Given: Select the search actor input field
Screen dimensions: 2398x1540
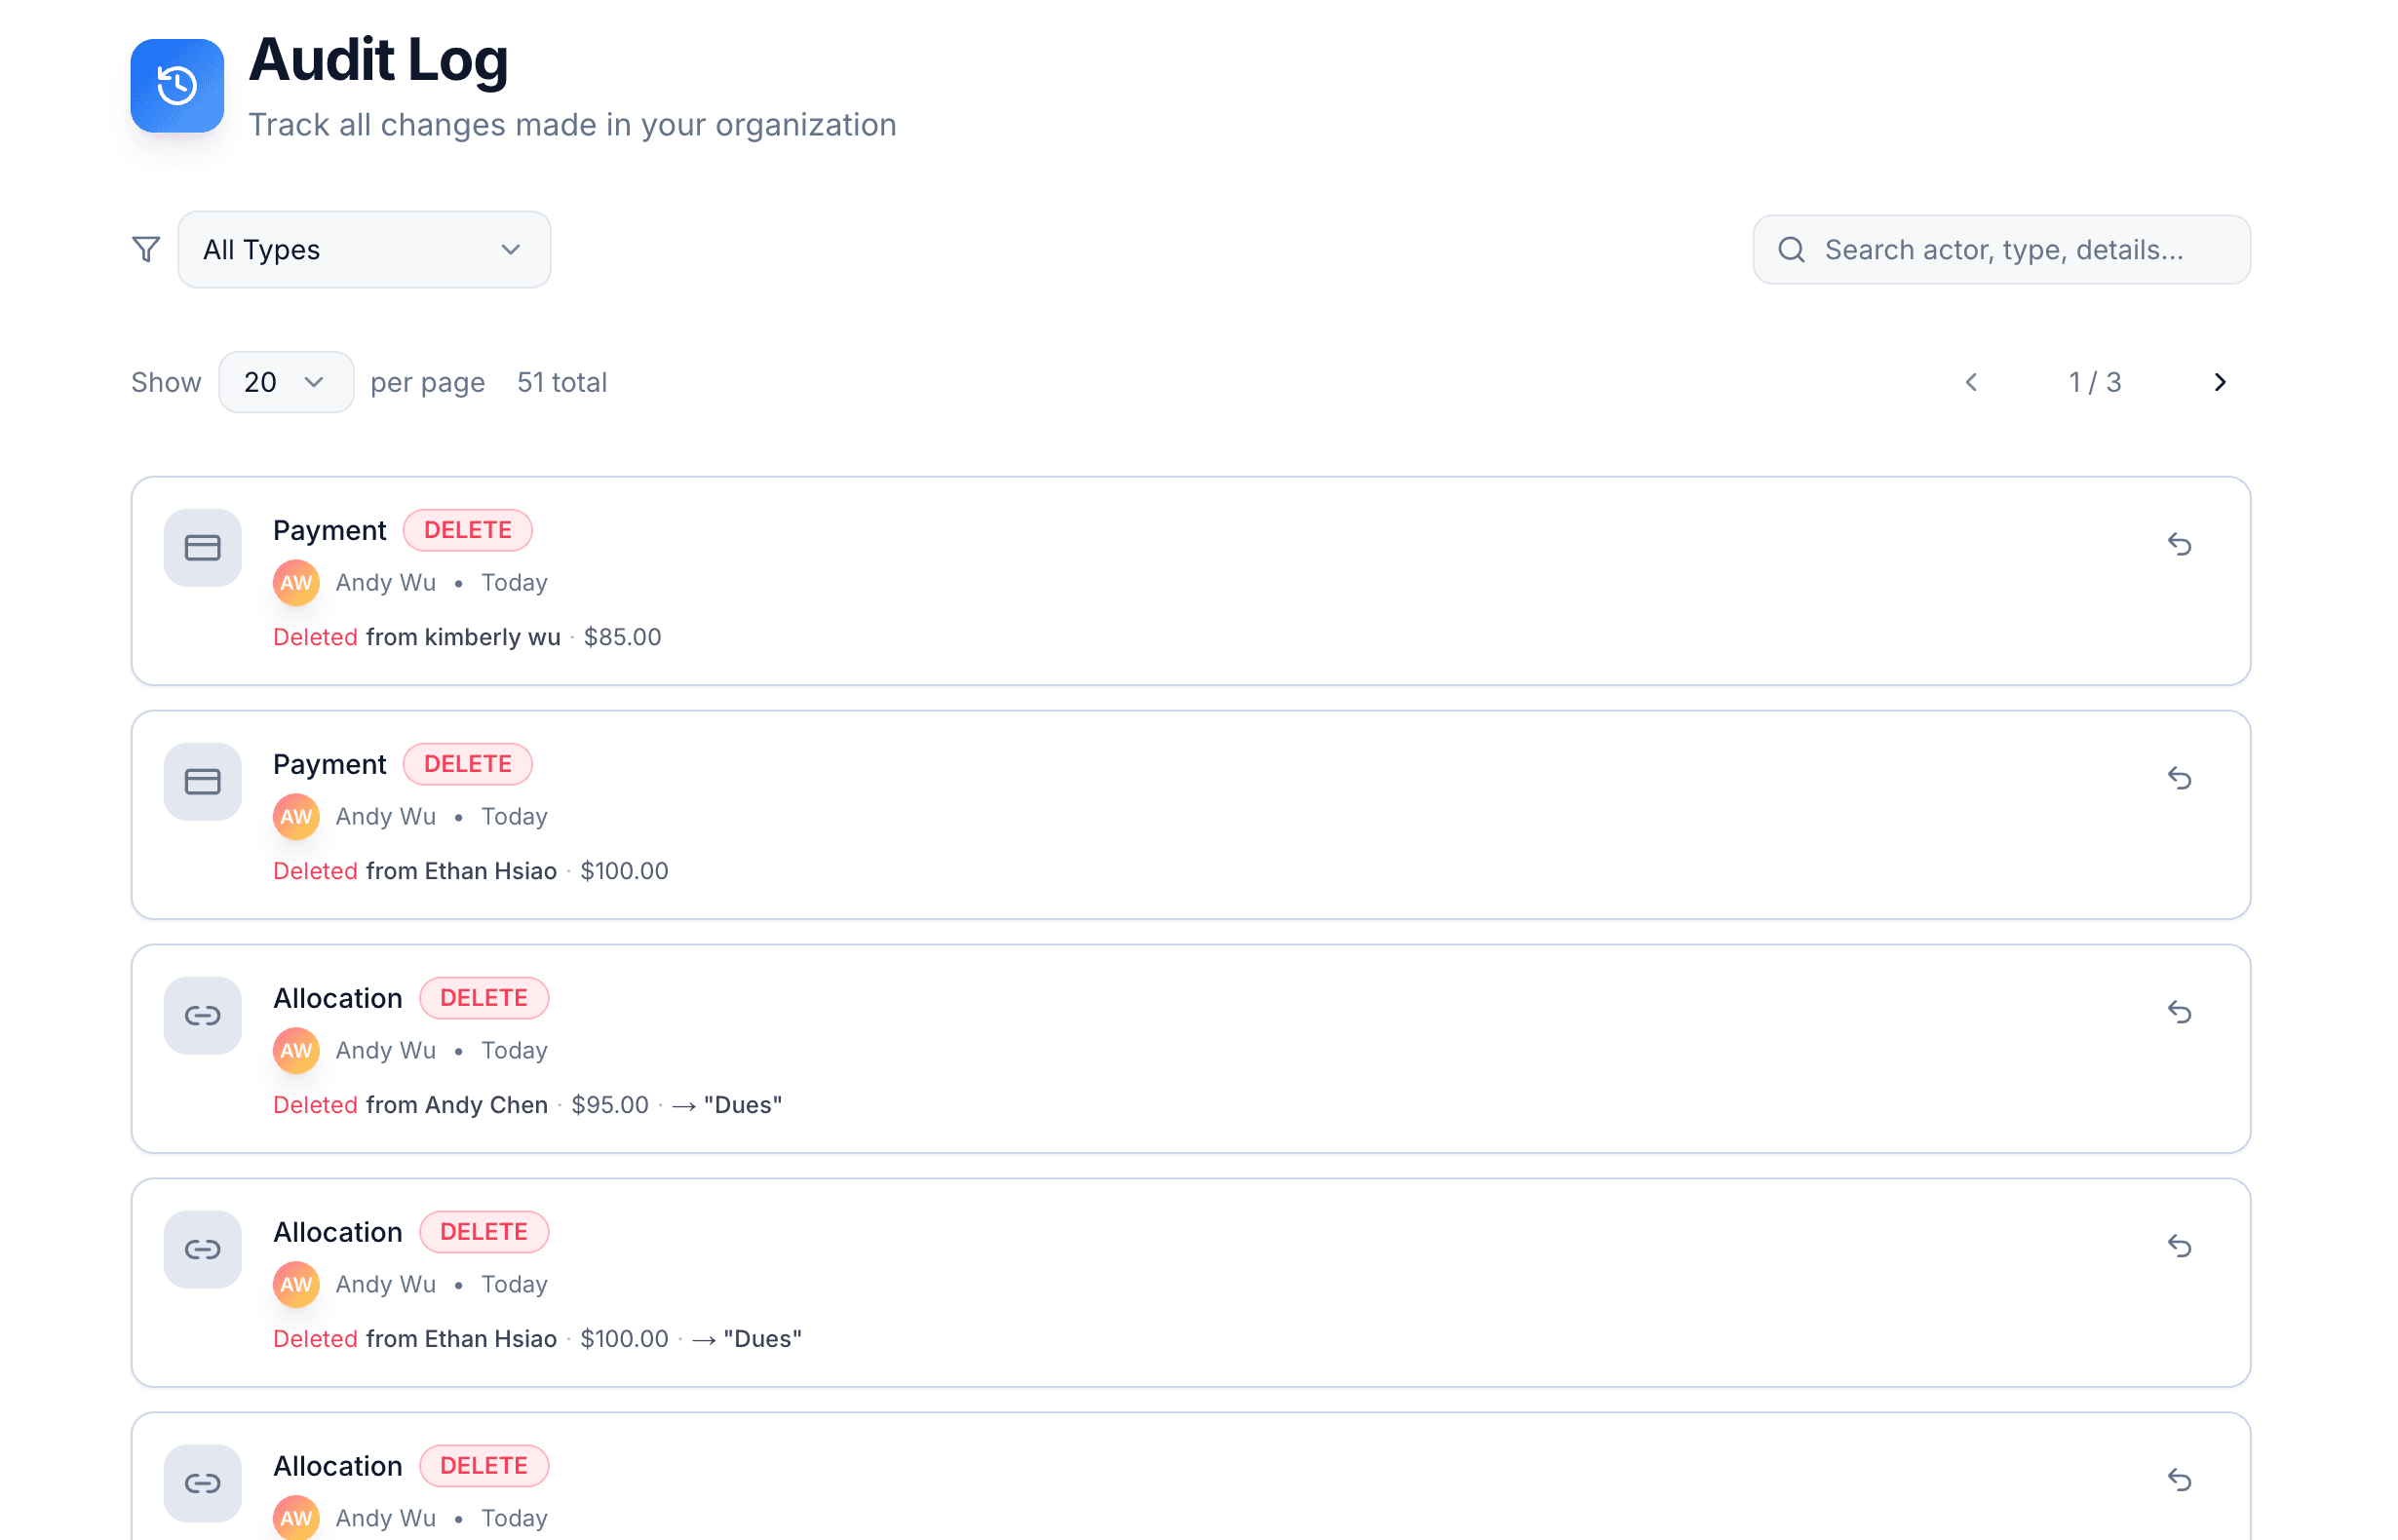Looking at the screenshot, I should [x=2000, y=249].
